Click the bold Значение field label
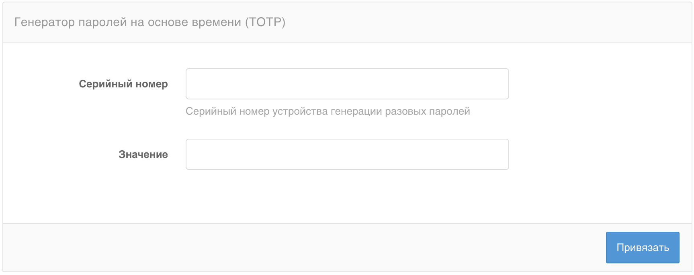694x275 pixels. (x=143, y=154)
